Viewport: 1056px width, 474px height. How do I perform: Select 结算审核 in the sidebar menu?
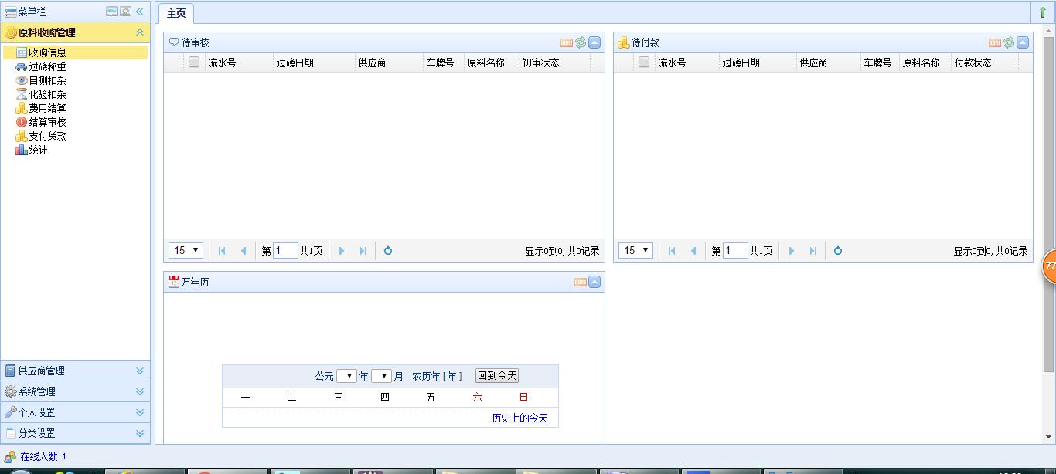coord(47,122)
